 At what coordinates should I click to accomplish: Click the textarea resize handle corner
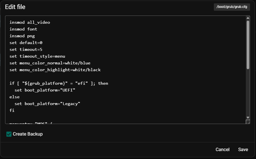point(248,122)
